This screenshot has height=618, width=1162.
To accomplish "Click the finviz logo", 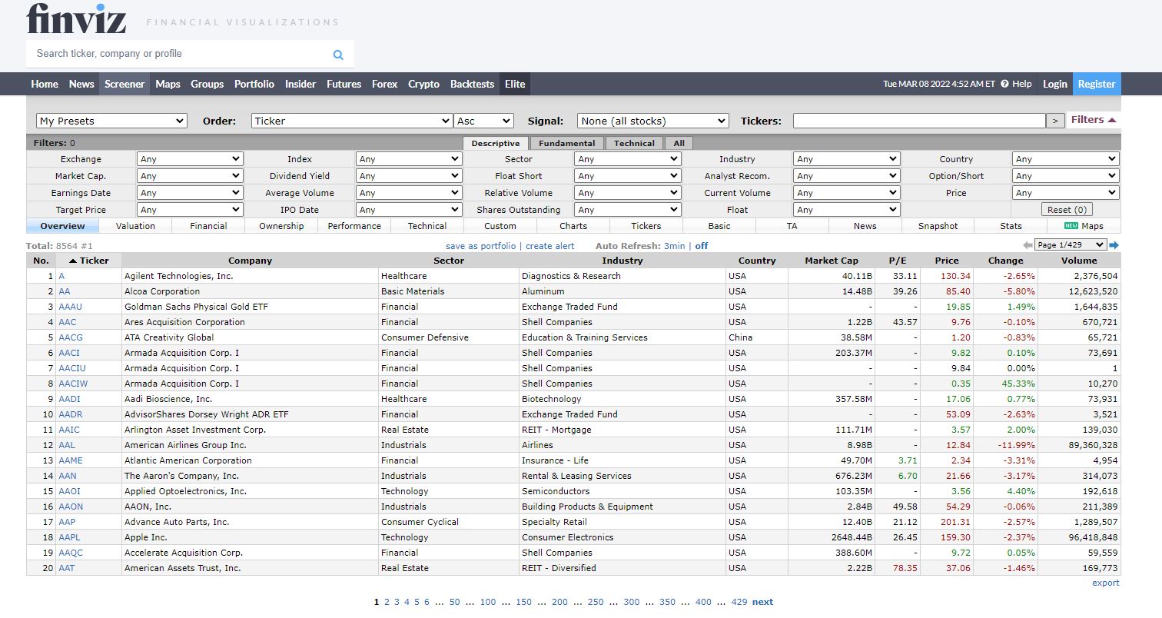I will 76,19.
